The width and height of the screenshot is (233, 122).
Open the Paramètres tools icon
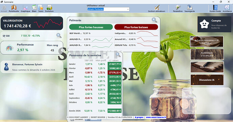[178, 9]
